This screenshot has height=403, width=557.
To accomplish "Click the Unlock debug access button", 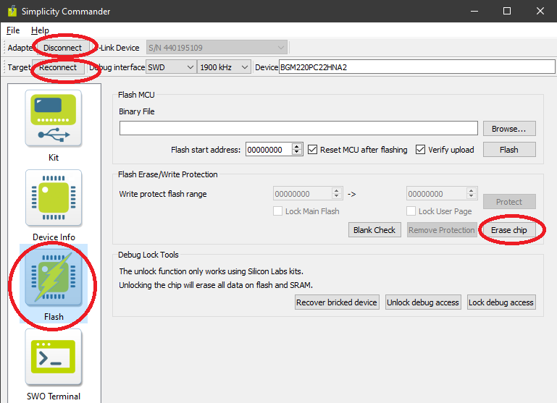I will (423, 302).
